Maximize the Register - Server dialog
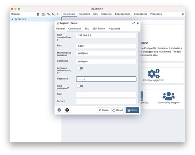Image resolution: width=195 pixels, height=155 pixels. (x=134, y=23)
